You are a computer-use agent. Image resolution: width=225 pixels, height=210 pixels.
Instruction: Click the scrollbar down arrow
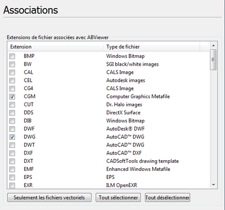pyautogui.click(x=214, y=185)
